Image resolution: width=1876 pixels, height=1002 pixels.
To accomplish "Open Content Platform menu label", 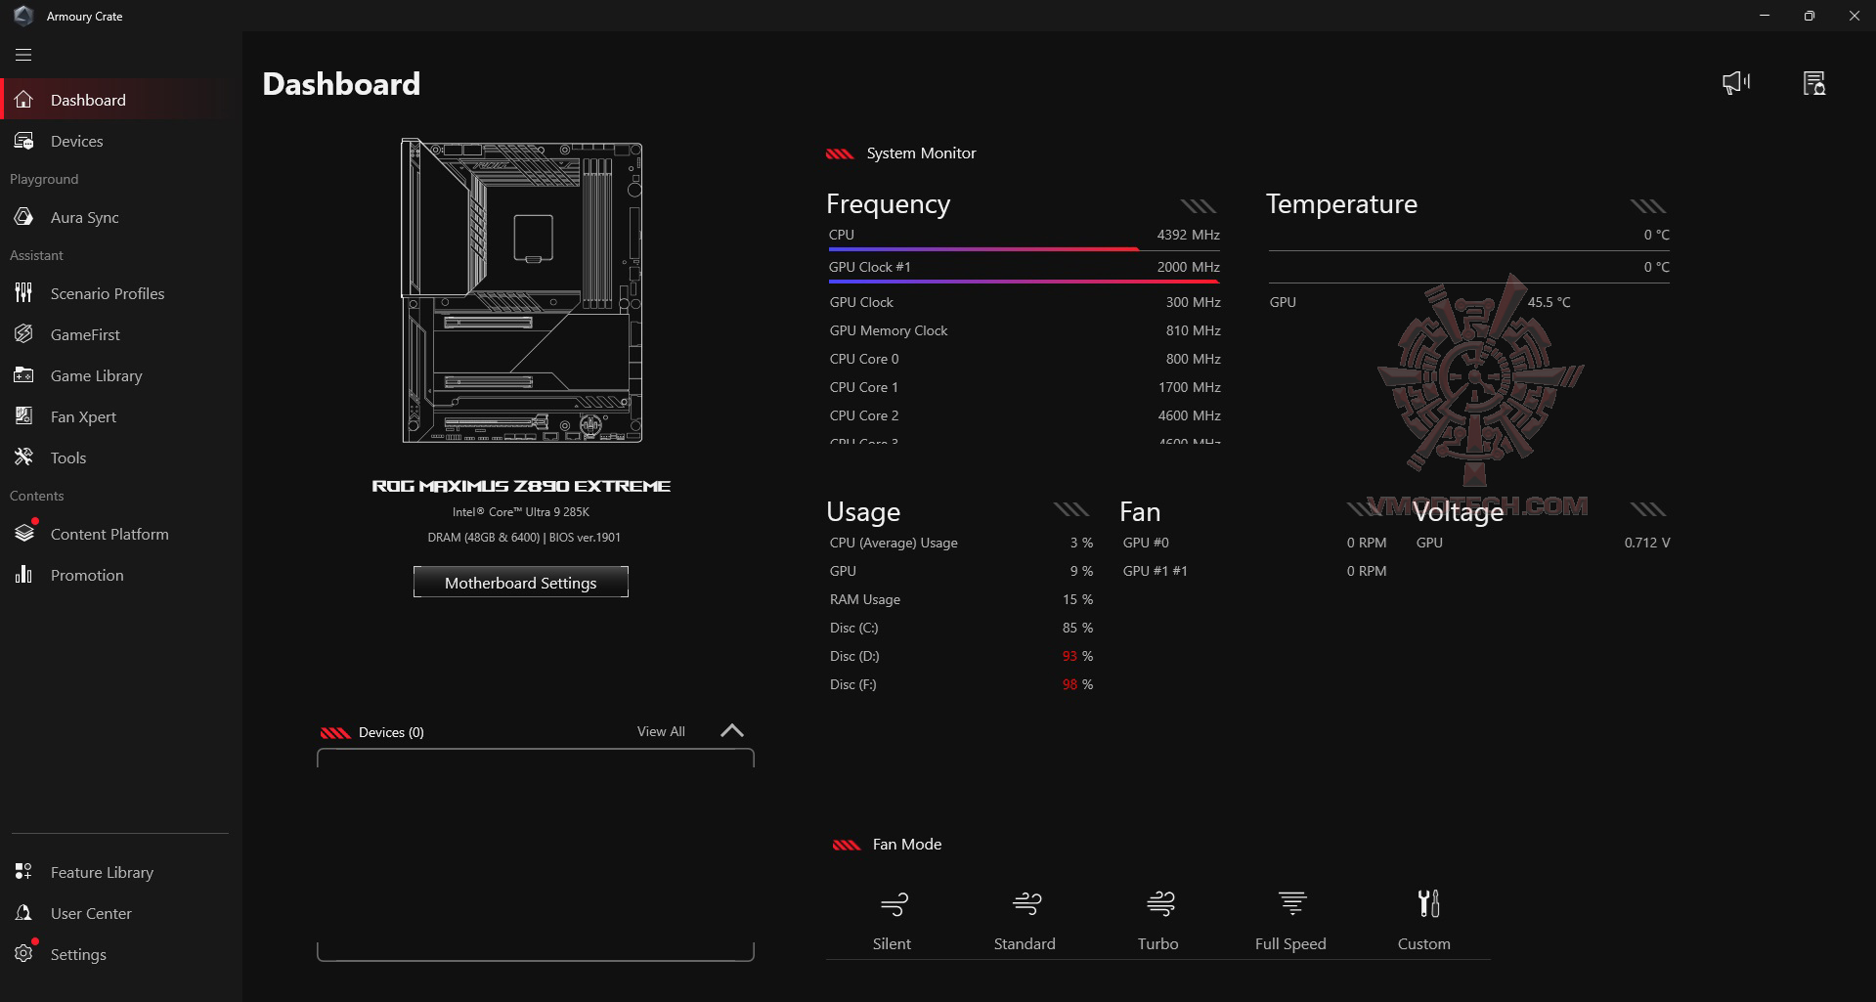I will pyautogui.click(x=109, y=534).
